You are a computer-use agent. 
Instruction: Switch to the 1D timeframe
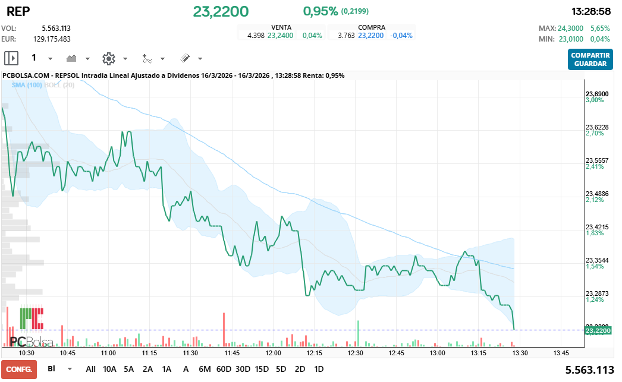point(319,369)
